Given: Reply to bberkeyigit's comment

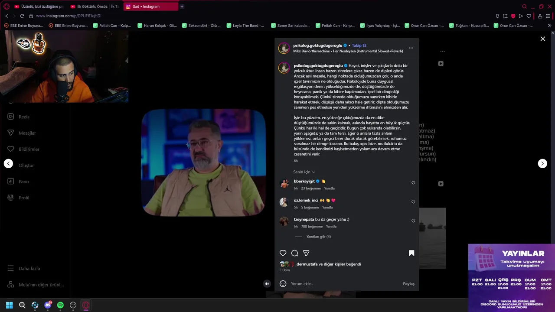Looking at the screenshot, I should click(329, 188).
